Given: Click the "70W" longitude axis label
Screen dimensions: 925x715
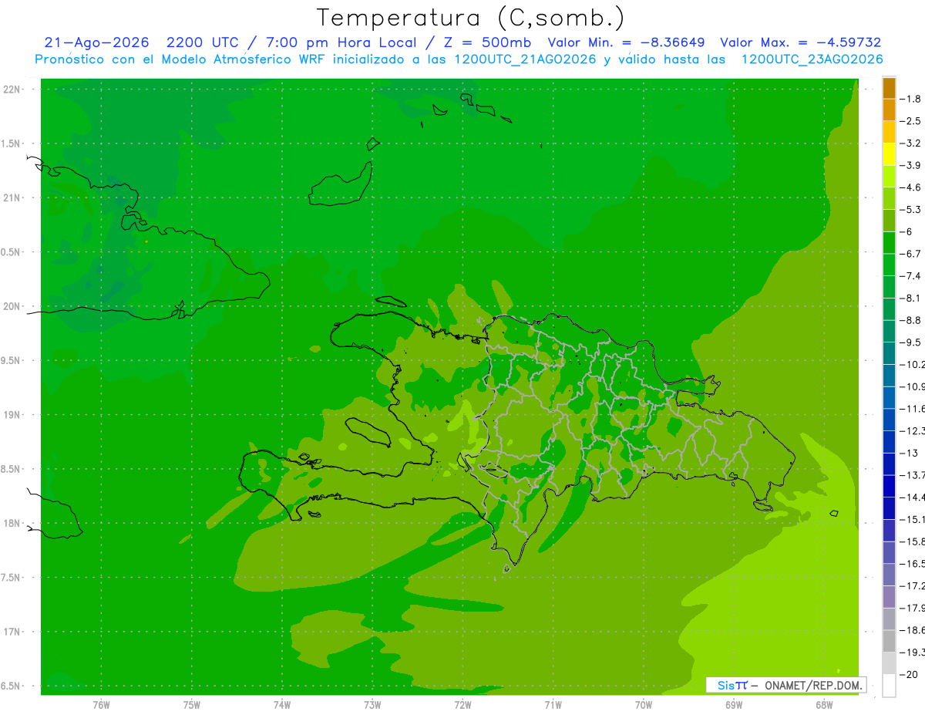Looking at the screenshot, I should [644, 704].
